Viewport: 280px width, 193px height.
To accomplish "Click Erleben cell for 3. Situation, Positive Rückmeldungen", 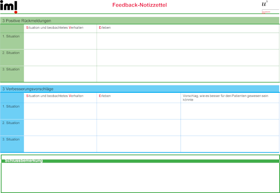I will point(188,74).
